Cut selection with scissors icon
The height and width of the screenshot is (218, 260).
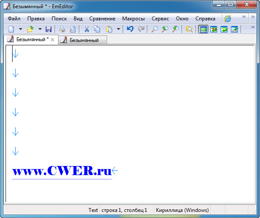tap(87, 29)
